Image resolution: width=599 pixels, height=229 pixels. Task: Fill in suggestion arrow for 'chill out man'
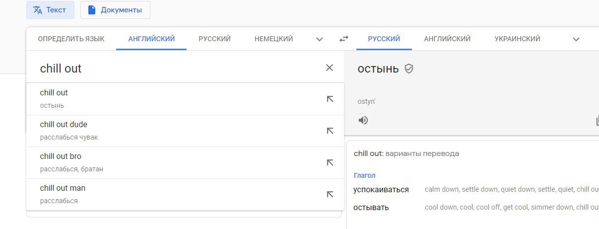point(330,194)
